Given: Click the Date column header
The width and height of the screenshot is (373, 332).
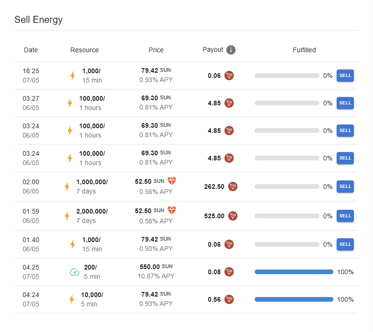Looking at the screenshot, I should tap(31, 50).
